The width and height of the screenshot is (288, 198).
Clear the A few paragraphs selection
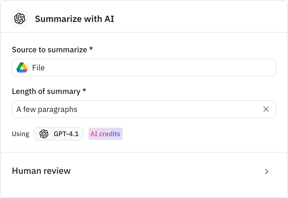point(266,109)
